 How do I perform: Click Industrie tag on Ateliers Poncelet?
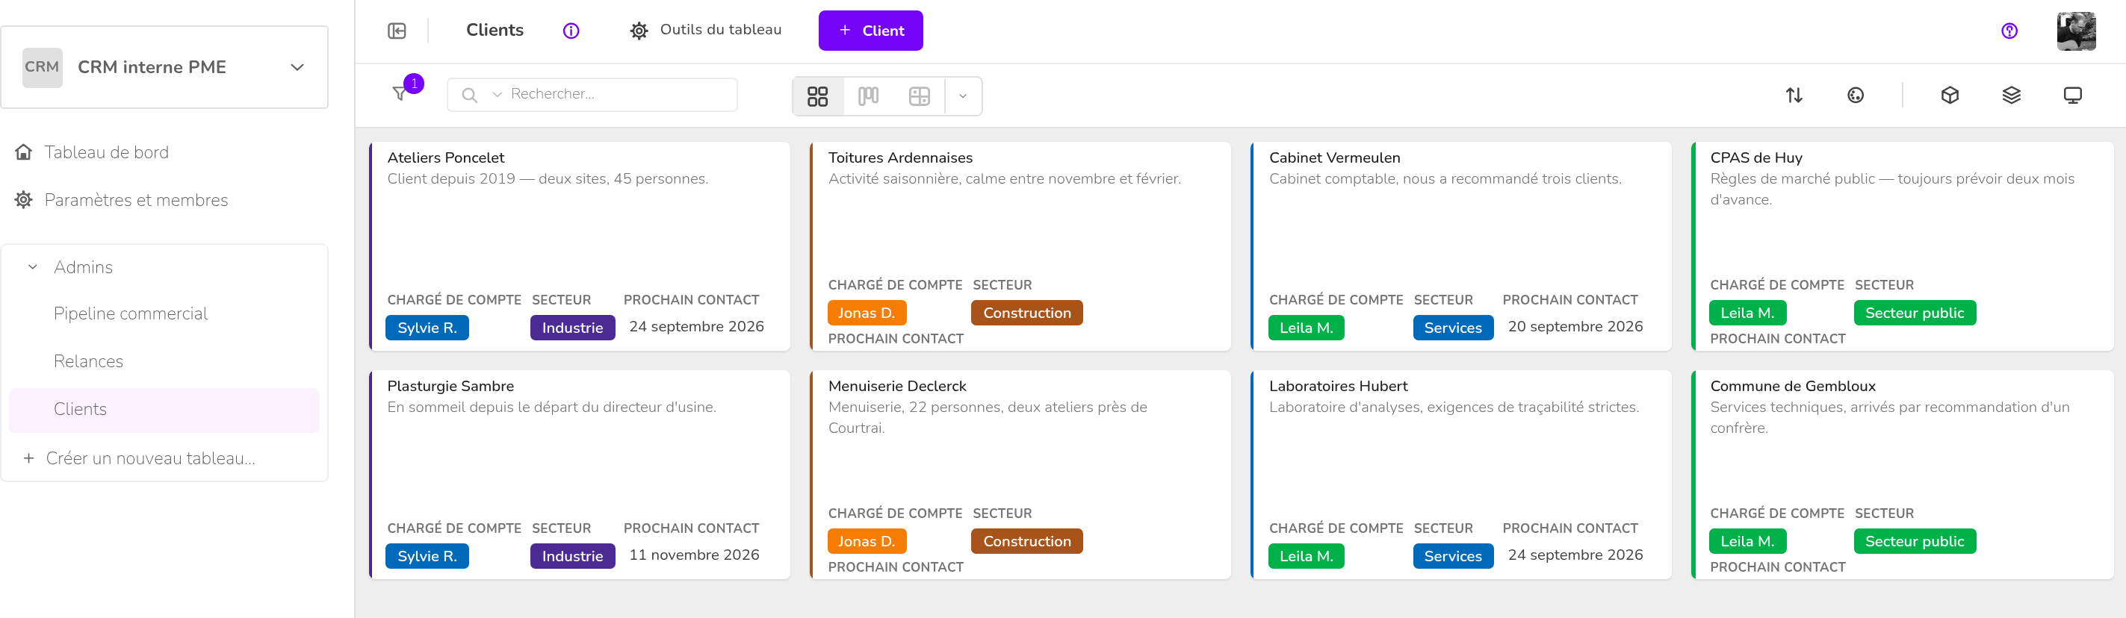[573, 328]
